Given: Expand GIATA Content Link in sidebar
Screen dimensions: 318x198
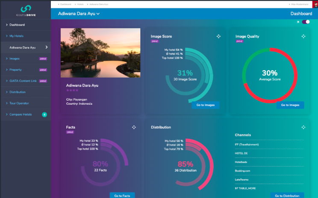Looking at the screenshot, I should 23,81.
